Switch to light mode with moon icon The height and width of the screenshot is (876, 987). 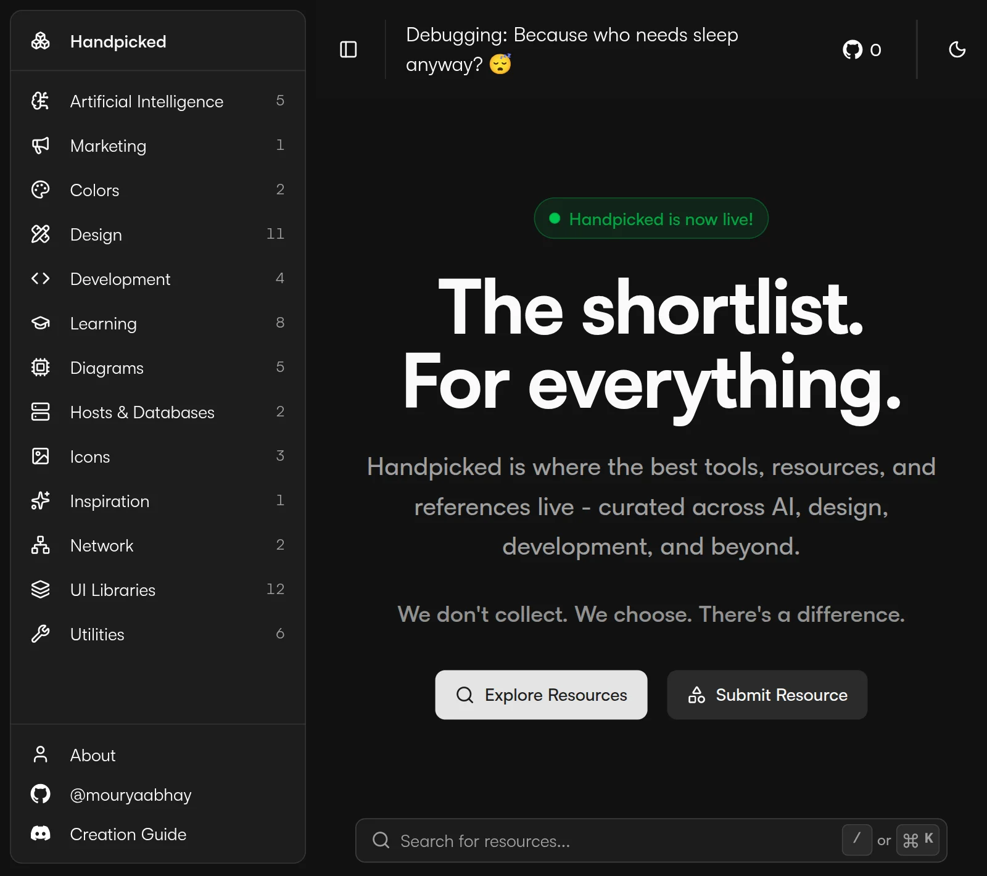tap(957, 49)
